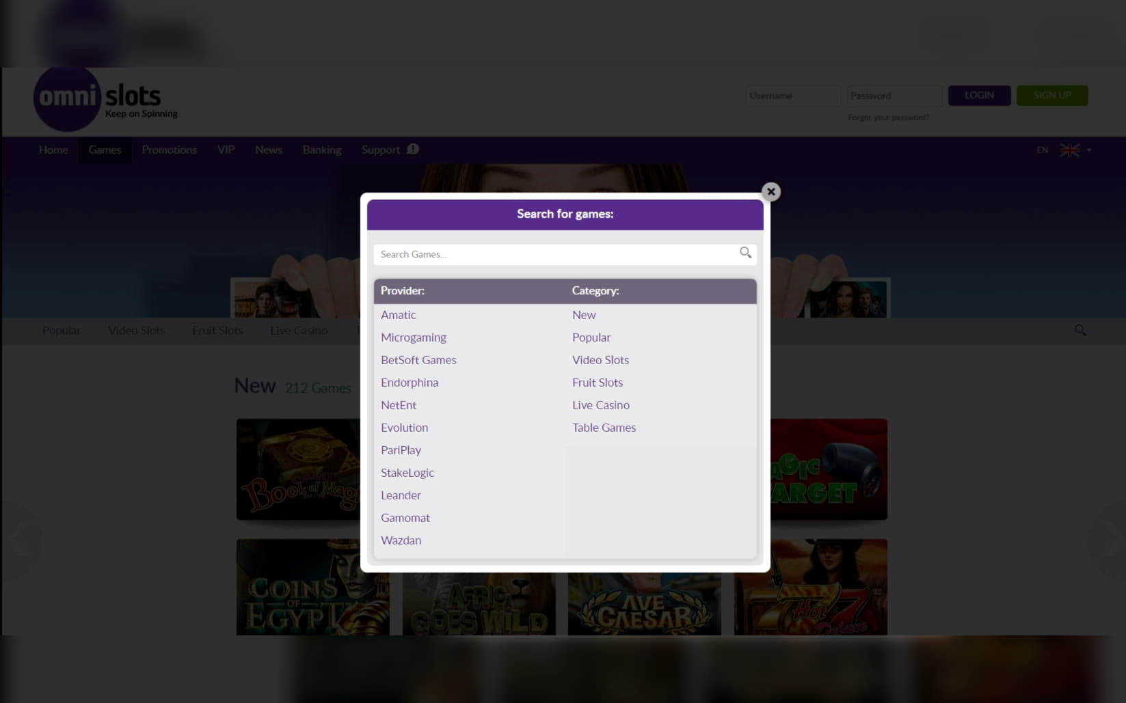1126x703 pixels.
Task: Click the LOGIN button
Action: [979, 96]
